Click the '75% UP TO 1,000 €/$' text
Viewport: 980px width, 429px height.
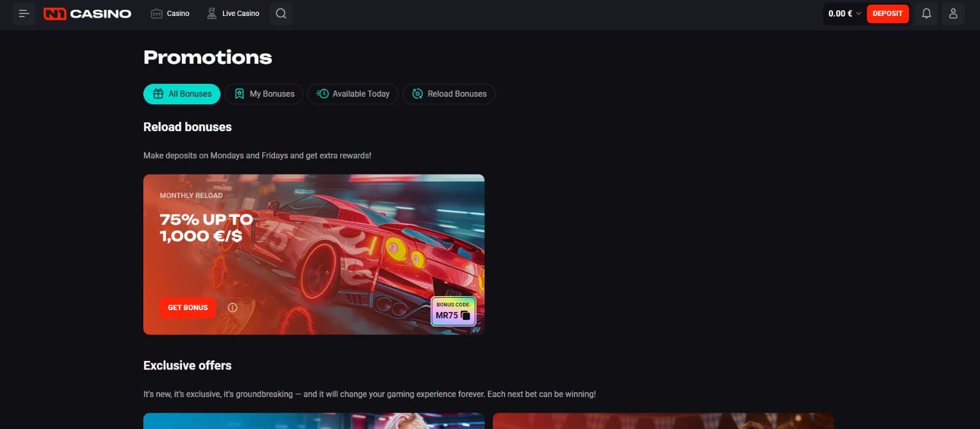(x=206, y=227)
